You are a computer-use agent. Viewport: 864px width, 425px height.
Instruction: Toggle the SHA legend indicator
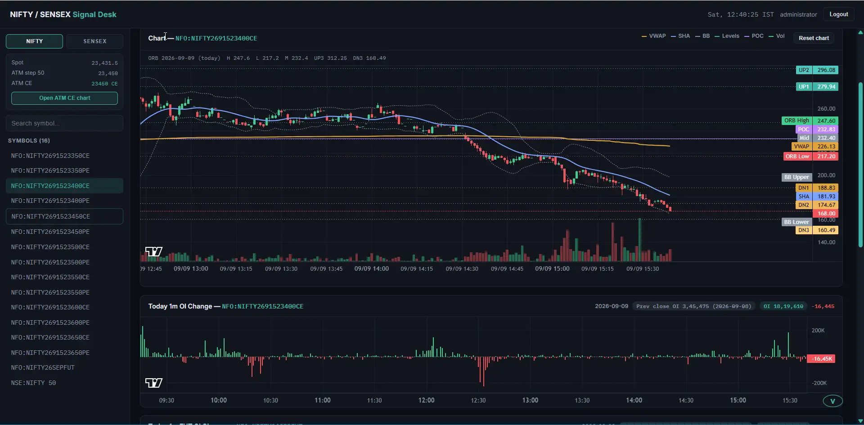tap(680, 36)
